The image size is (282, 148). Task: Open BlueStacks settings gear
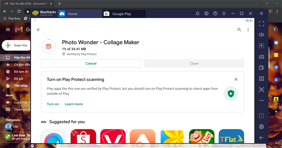tap(261, 127)
